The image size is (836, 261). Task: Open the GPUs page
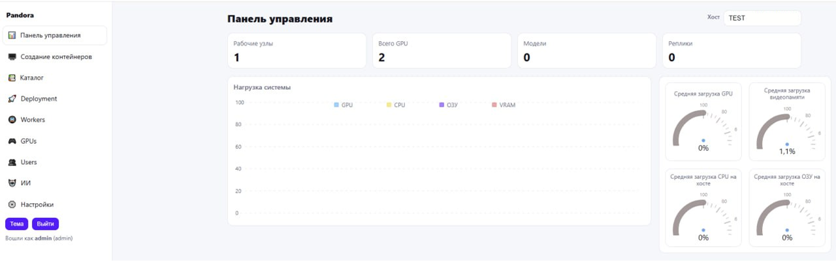point(55,141)
